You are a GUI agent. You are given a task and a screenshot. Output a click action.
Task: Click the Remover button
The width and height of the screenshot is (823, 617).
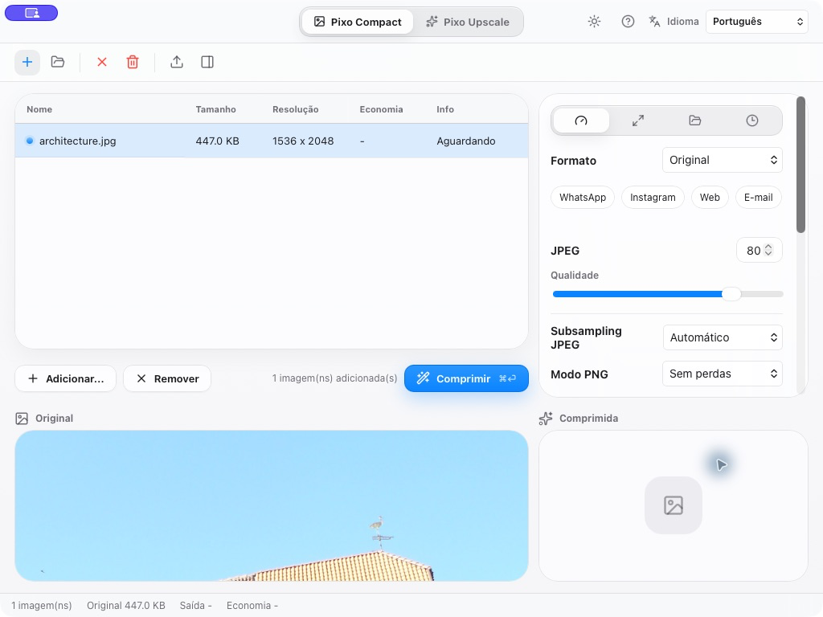(x=167, y=378)
